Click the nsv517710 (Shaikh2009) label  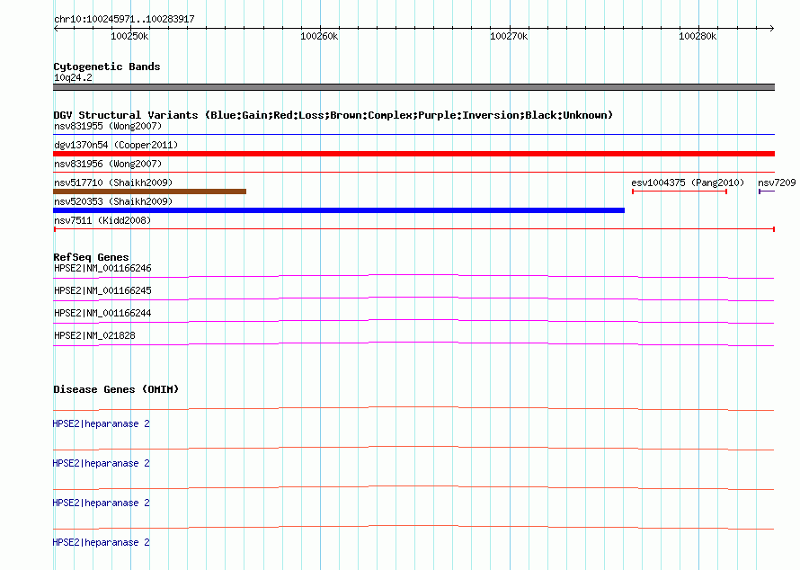(x=113, y=183)
